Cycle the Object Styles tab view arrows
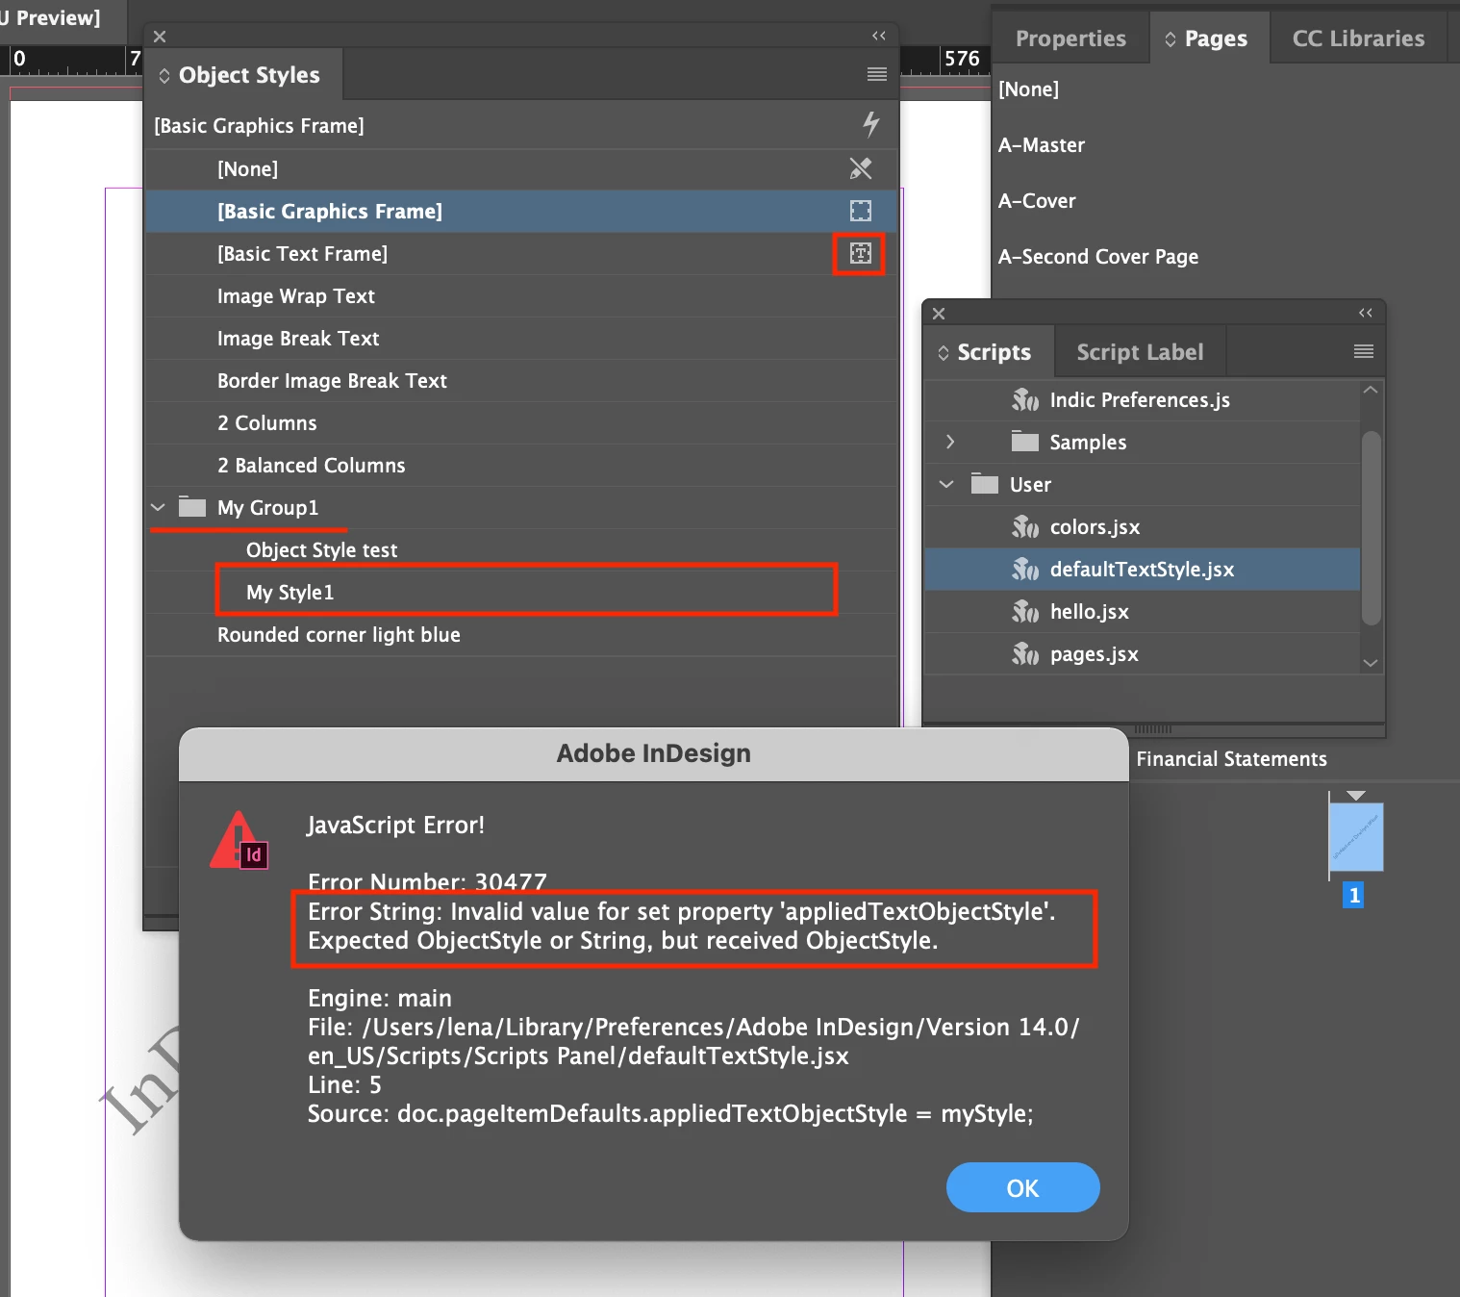This screenshot has width=1460, height=1297. coord(164,75)
